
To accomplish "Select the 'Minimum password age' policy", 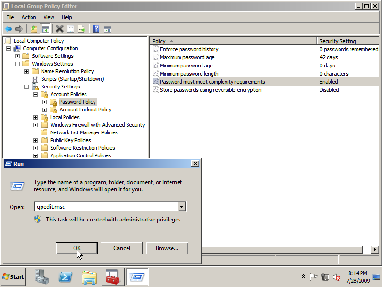I will [x=186, y=66].
